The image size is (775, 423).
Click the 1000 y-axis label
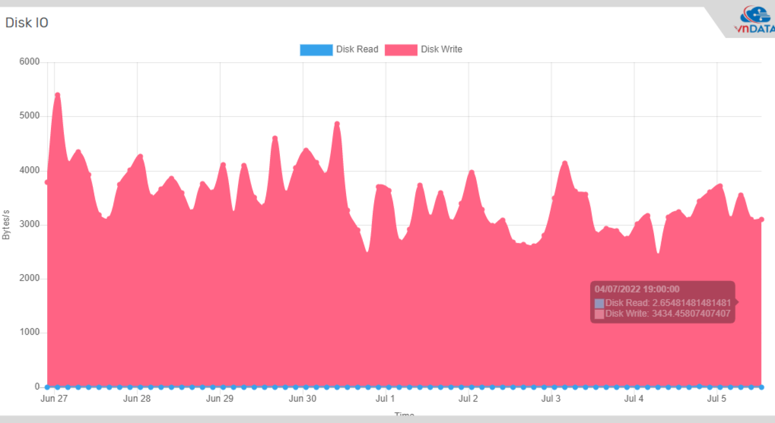30,332
